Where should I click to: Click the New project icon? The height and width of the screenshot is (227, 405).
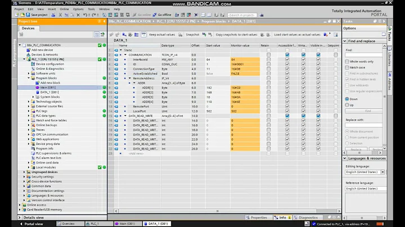point(17,15)
